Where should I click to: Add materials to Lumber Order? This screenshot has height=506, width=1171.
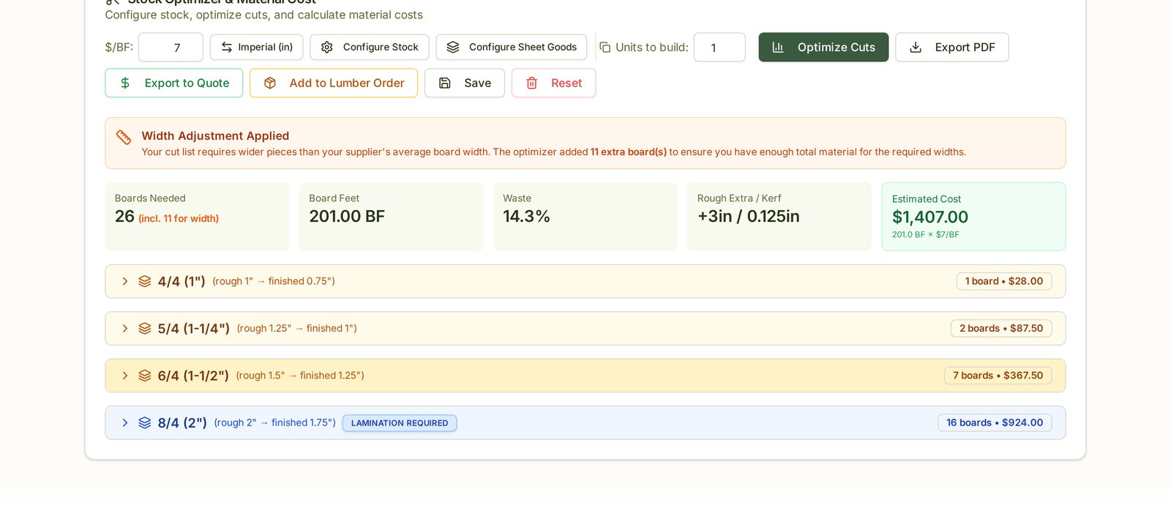coord(334,83)
